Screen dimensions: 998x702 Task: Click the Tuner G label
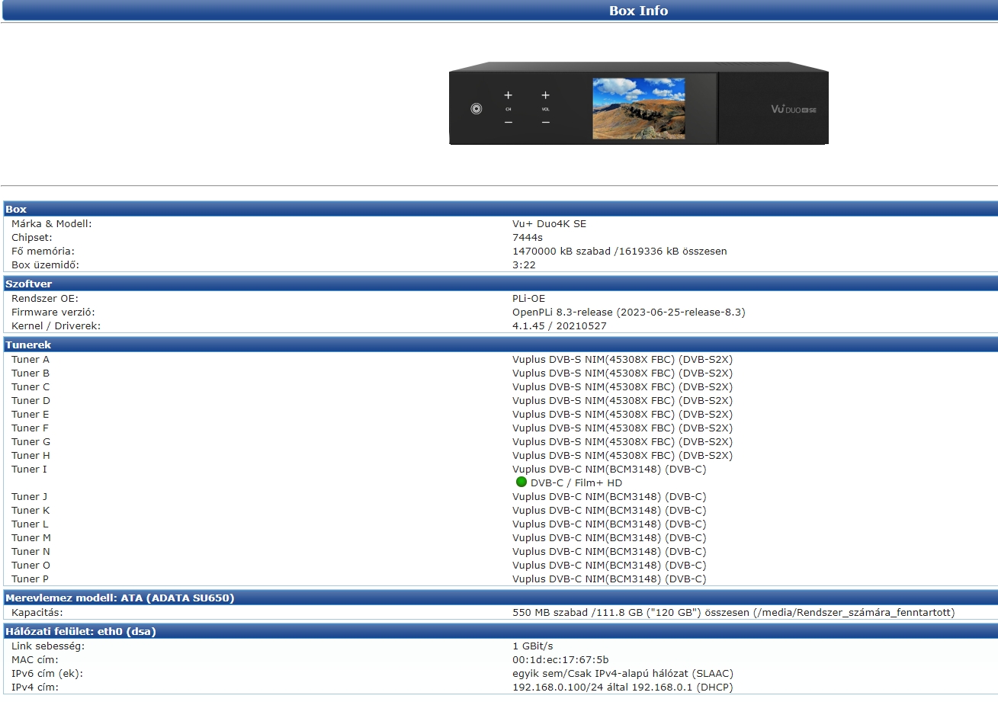tap(30, 442)
